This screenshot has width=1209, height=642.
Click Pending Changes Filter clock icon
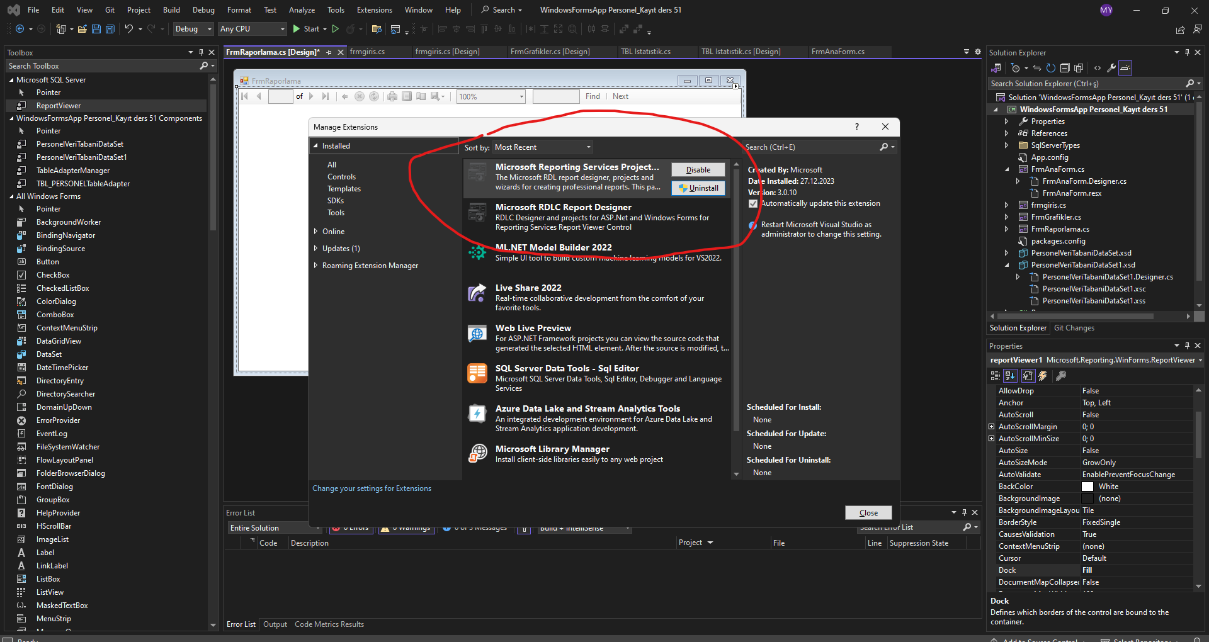[x=1015, y=68]
